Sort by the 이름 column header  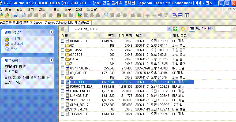[x=80, y=36]
